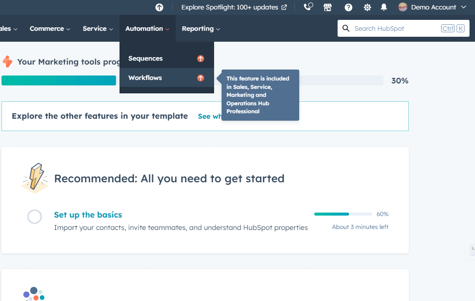This screenshot has width=475, height=301.
Task: Click the upgrade arrow icon in top bar
Action: [159, 7]
